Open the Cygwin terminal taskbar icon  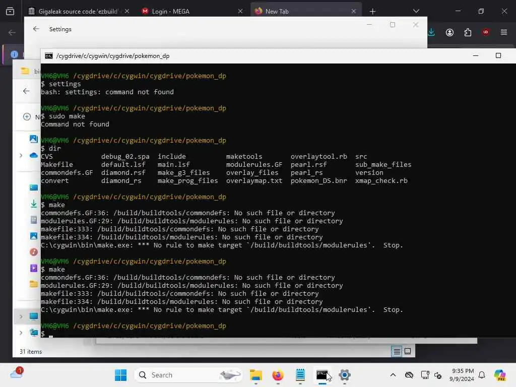tap(322, 375)
